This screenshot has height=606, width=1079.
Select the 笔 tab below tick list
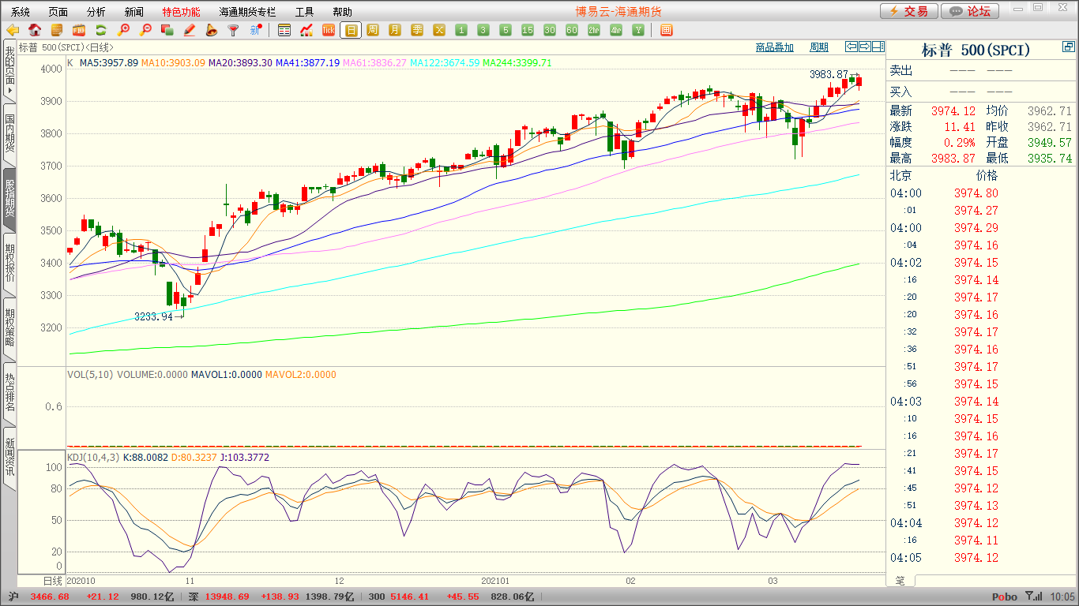point(900,581)
